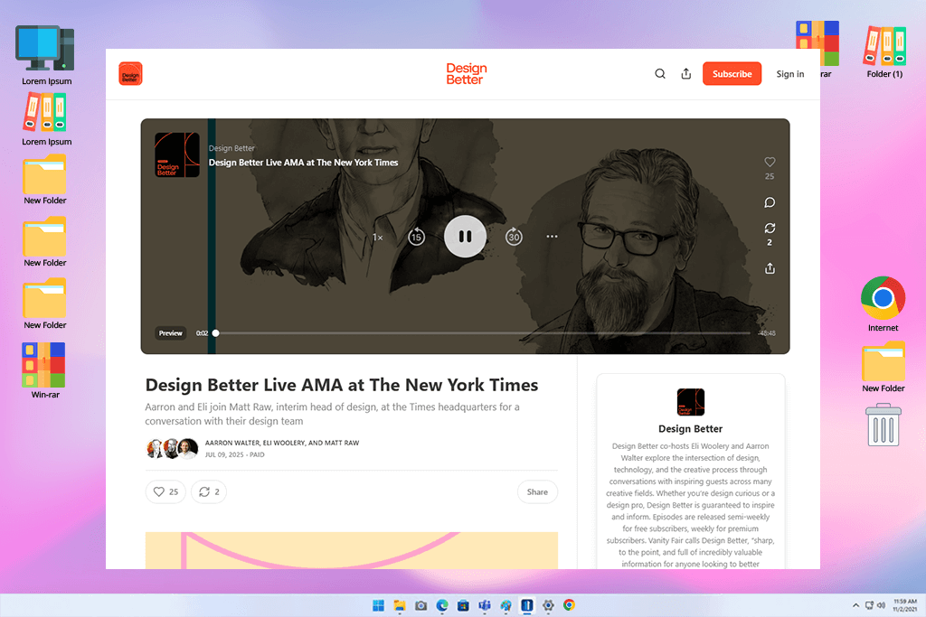Click the Design Better logo icon in header

point(130,74)
